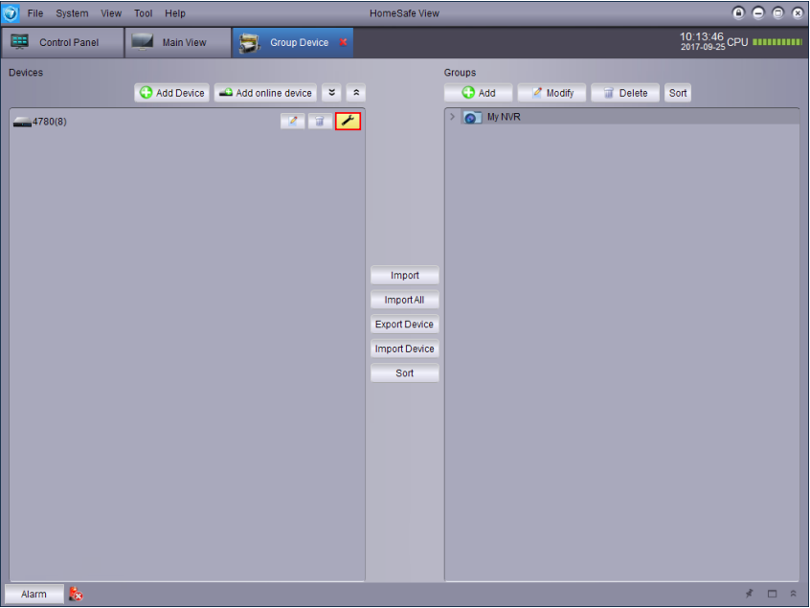Viewport: 810px width, 608px height.
Task: Click the HomeSafe View shield logo
Action: pyautogui.click(x=11, y=13)
